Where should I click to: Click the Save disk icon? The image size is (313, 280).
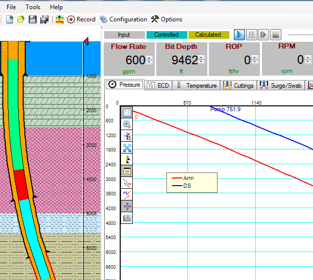pos(33,19)
